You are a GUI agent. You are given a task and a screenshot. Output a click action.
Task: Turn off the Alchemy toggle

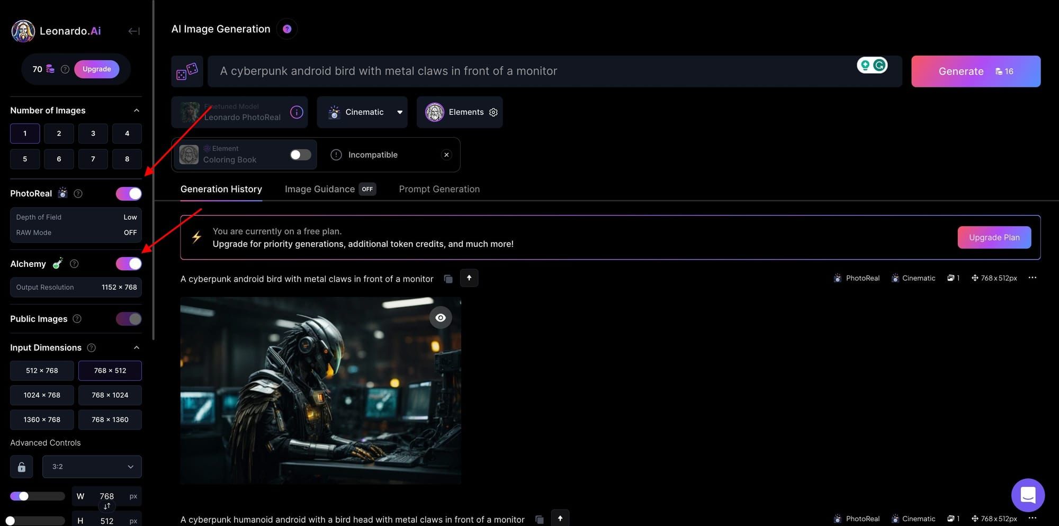click(128, 263)
